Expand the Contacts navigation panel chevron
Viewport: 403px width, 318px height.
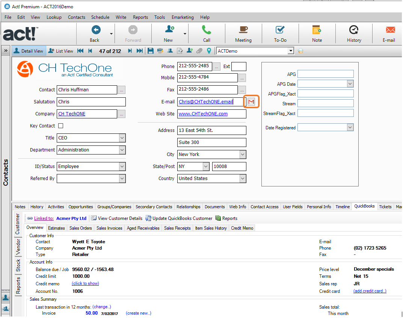pos(6,51)
